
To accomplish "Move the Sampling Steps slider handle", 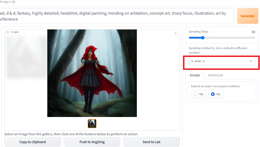I will (x=203, y=38).
